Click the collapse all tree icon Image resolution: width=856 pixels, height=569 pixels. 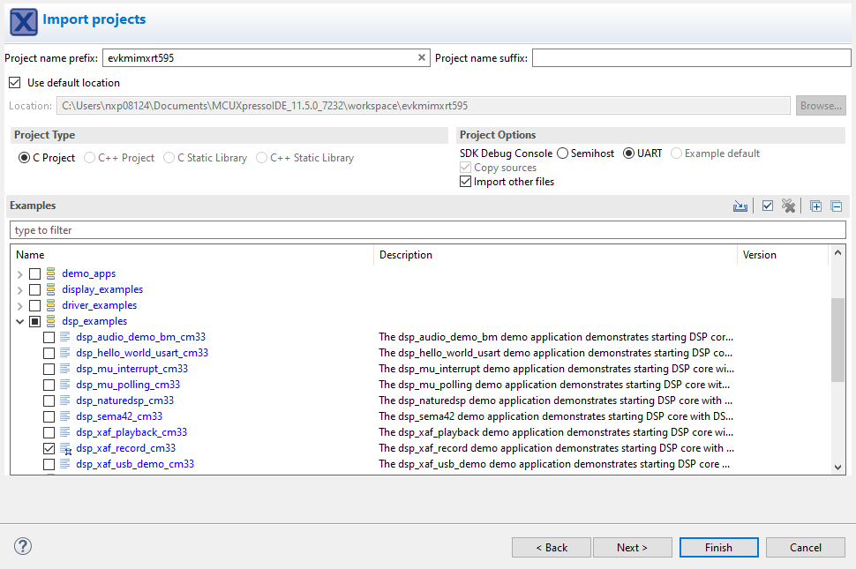[x=836, y=206]
